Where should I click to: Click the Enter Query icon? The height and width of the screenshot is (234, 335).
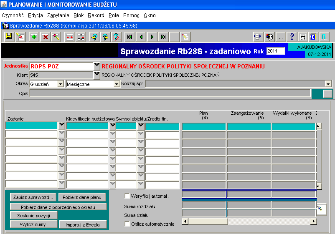click(x=94, y=37)
